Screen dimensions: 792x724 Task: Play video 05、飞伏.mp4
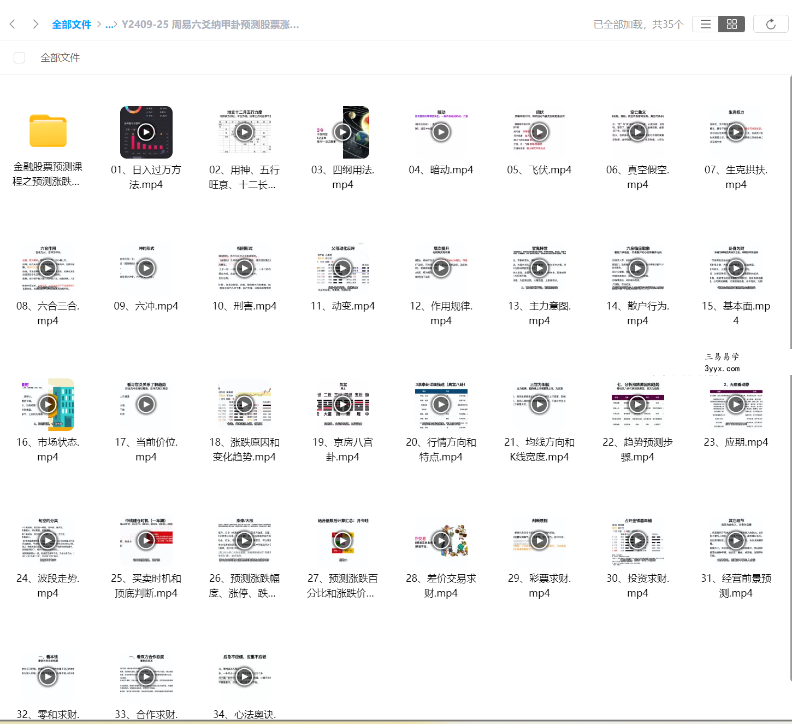coord(539,132)
